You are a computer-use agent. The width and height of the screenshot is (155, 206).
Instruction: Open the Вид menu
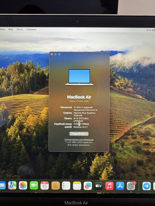click(11, 29)
